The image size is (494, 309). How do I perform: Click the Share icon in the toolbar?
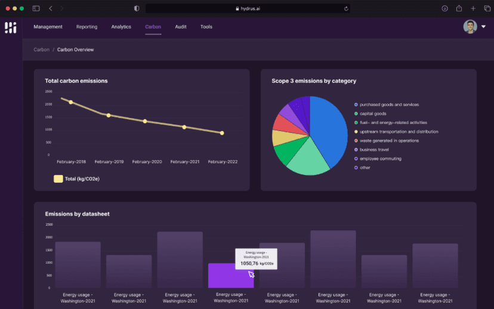coord(459,8)
